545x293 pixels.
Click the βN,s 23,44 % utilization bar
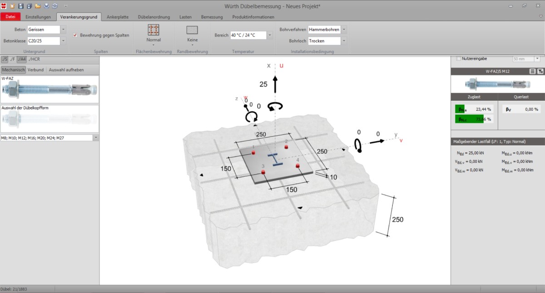point(474,109)
